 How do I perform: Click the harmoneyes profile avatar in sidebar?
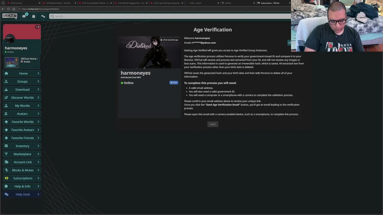pyautogui.click(x=10, y=39)
